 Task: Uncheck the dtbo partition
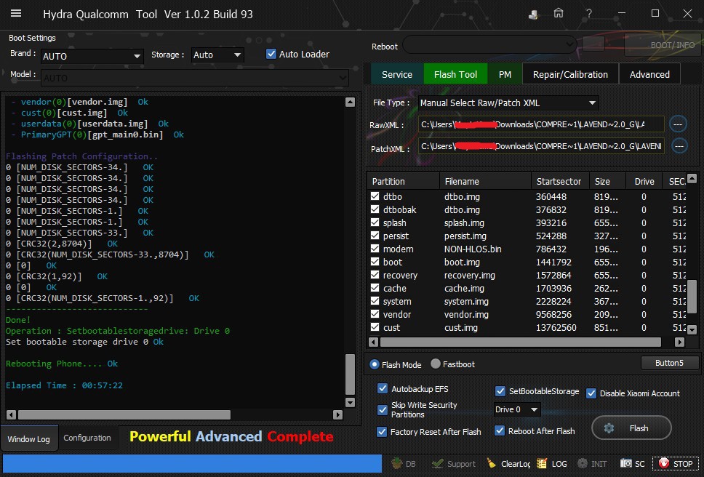tap(375, 196)
